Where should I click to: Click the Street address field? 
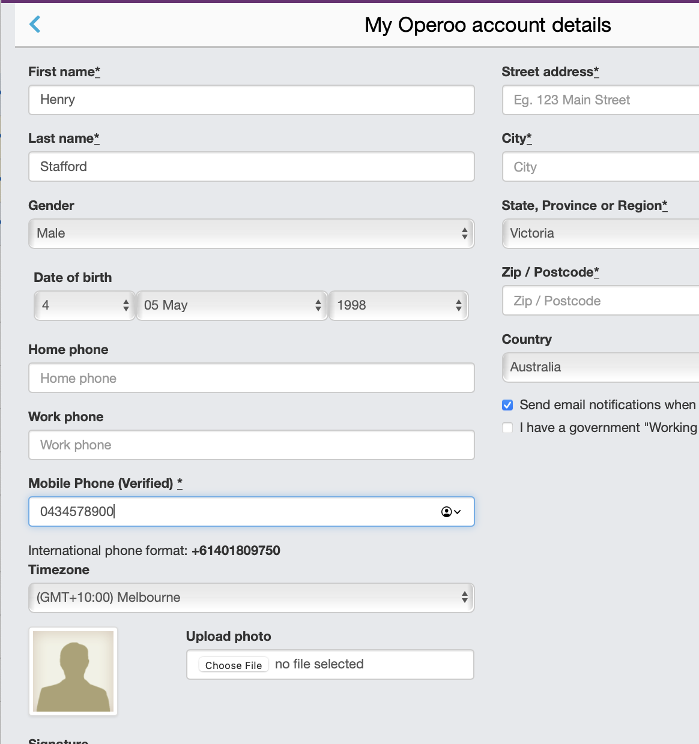601,100
